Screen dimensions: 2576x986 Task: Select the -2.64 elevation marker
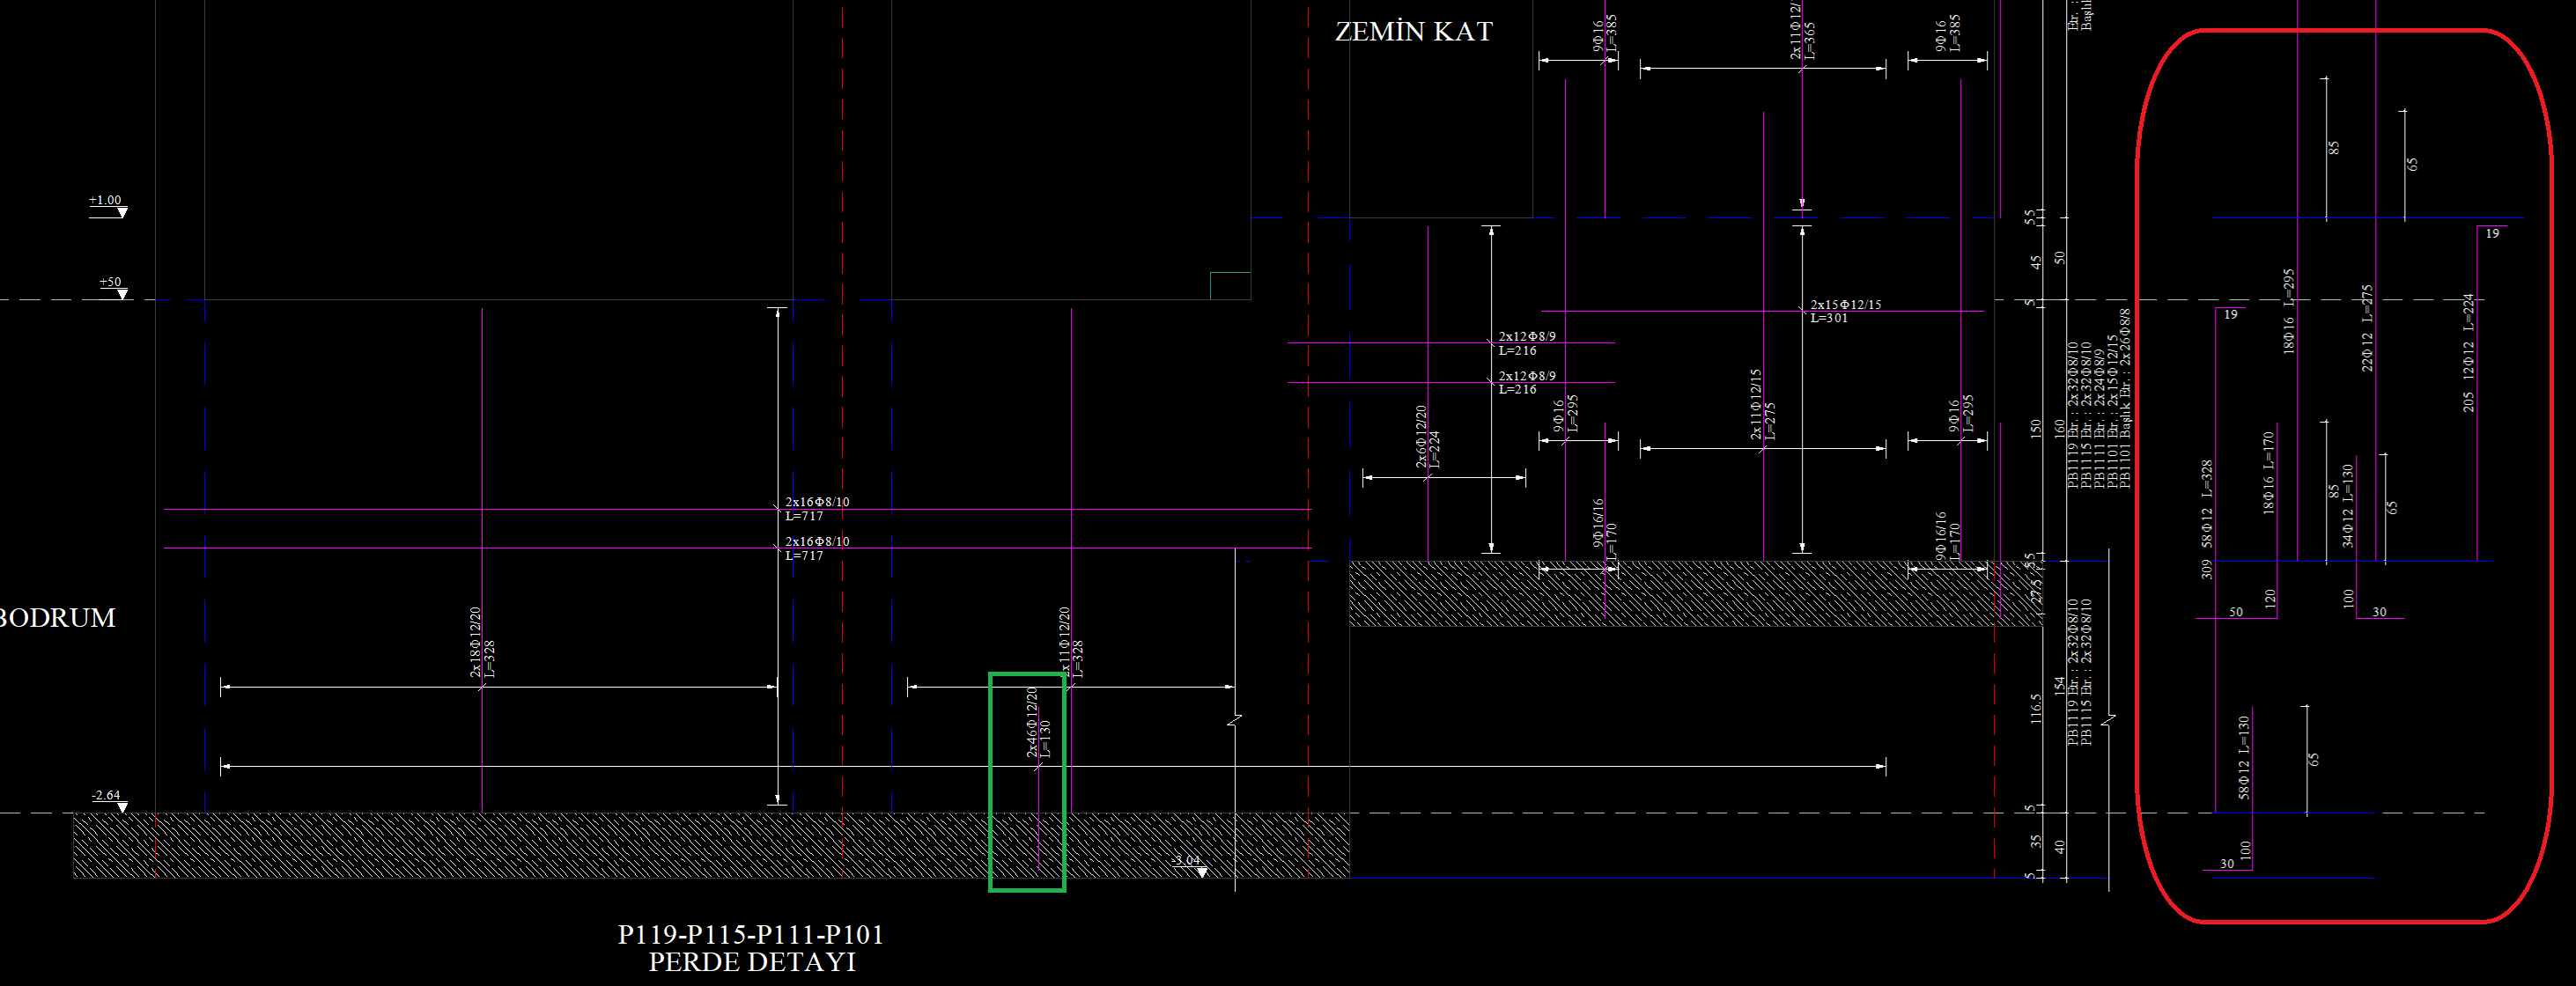tap(106, 796)
